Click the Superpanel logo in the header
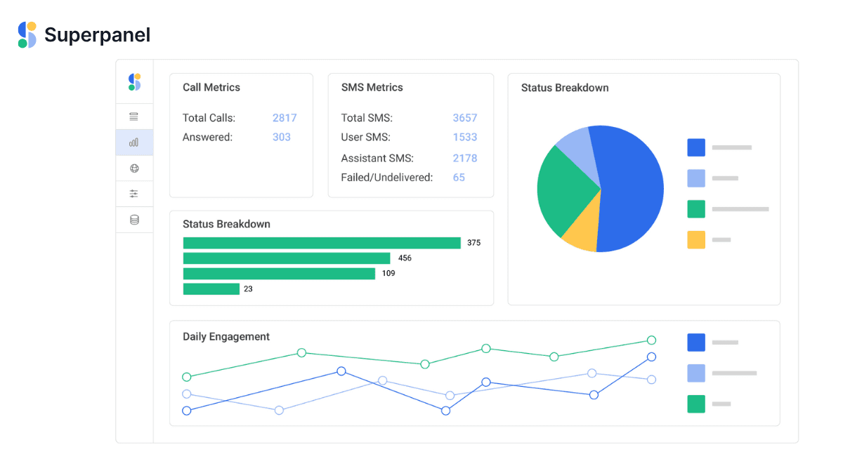This screenshot has width=843, height=452. (84, 34)
